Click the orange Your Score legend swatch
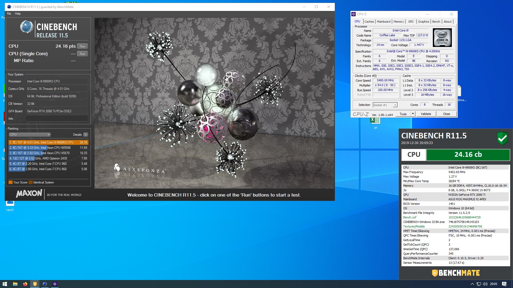513x288 pixels. 10,182
